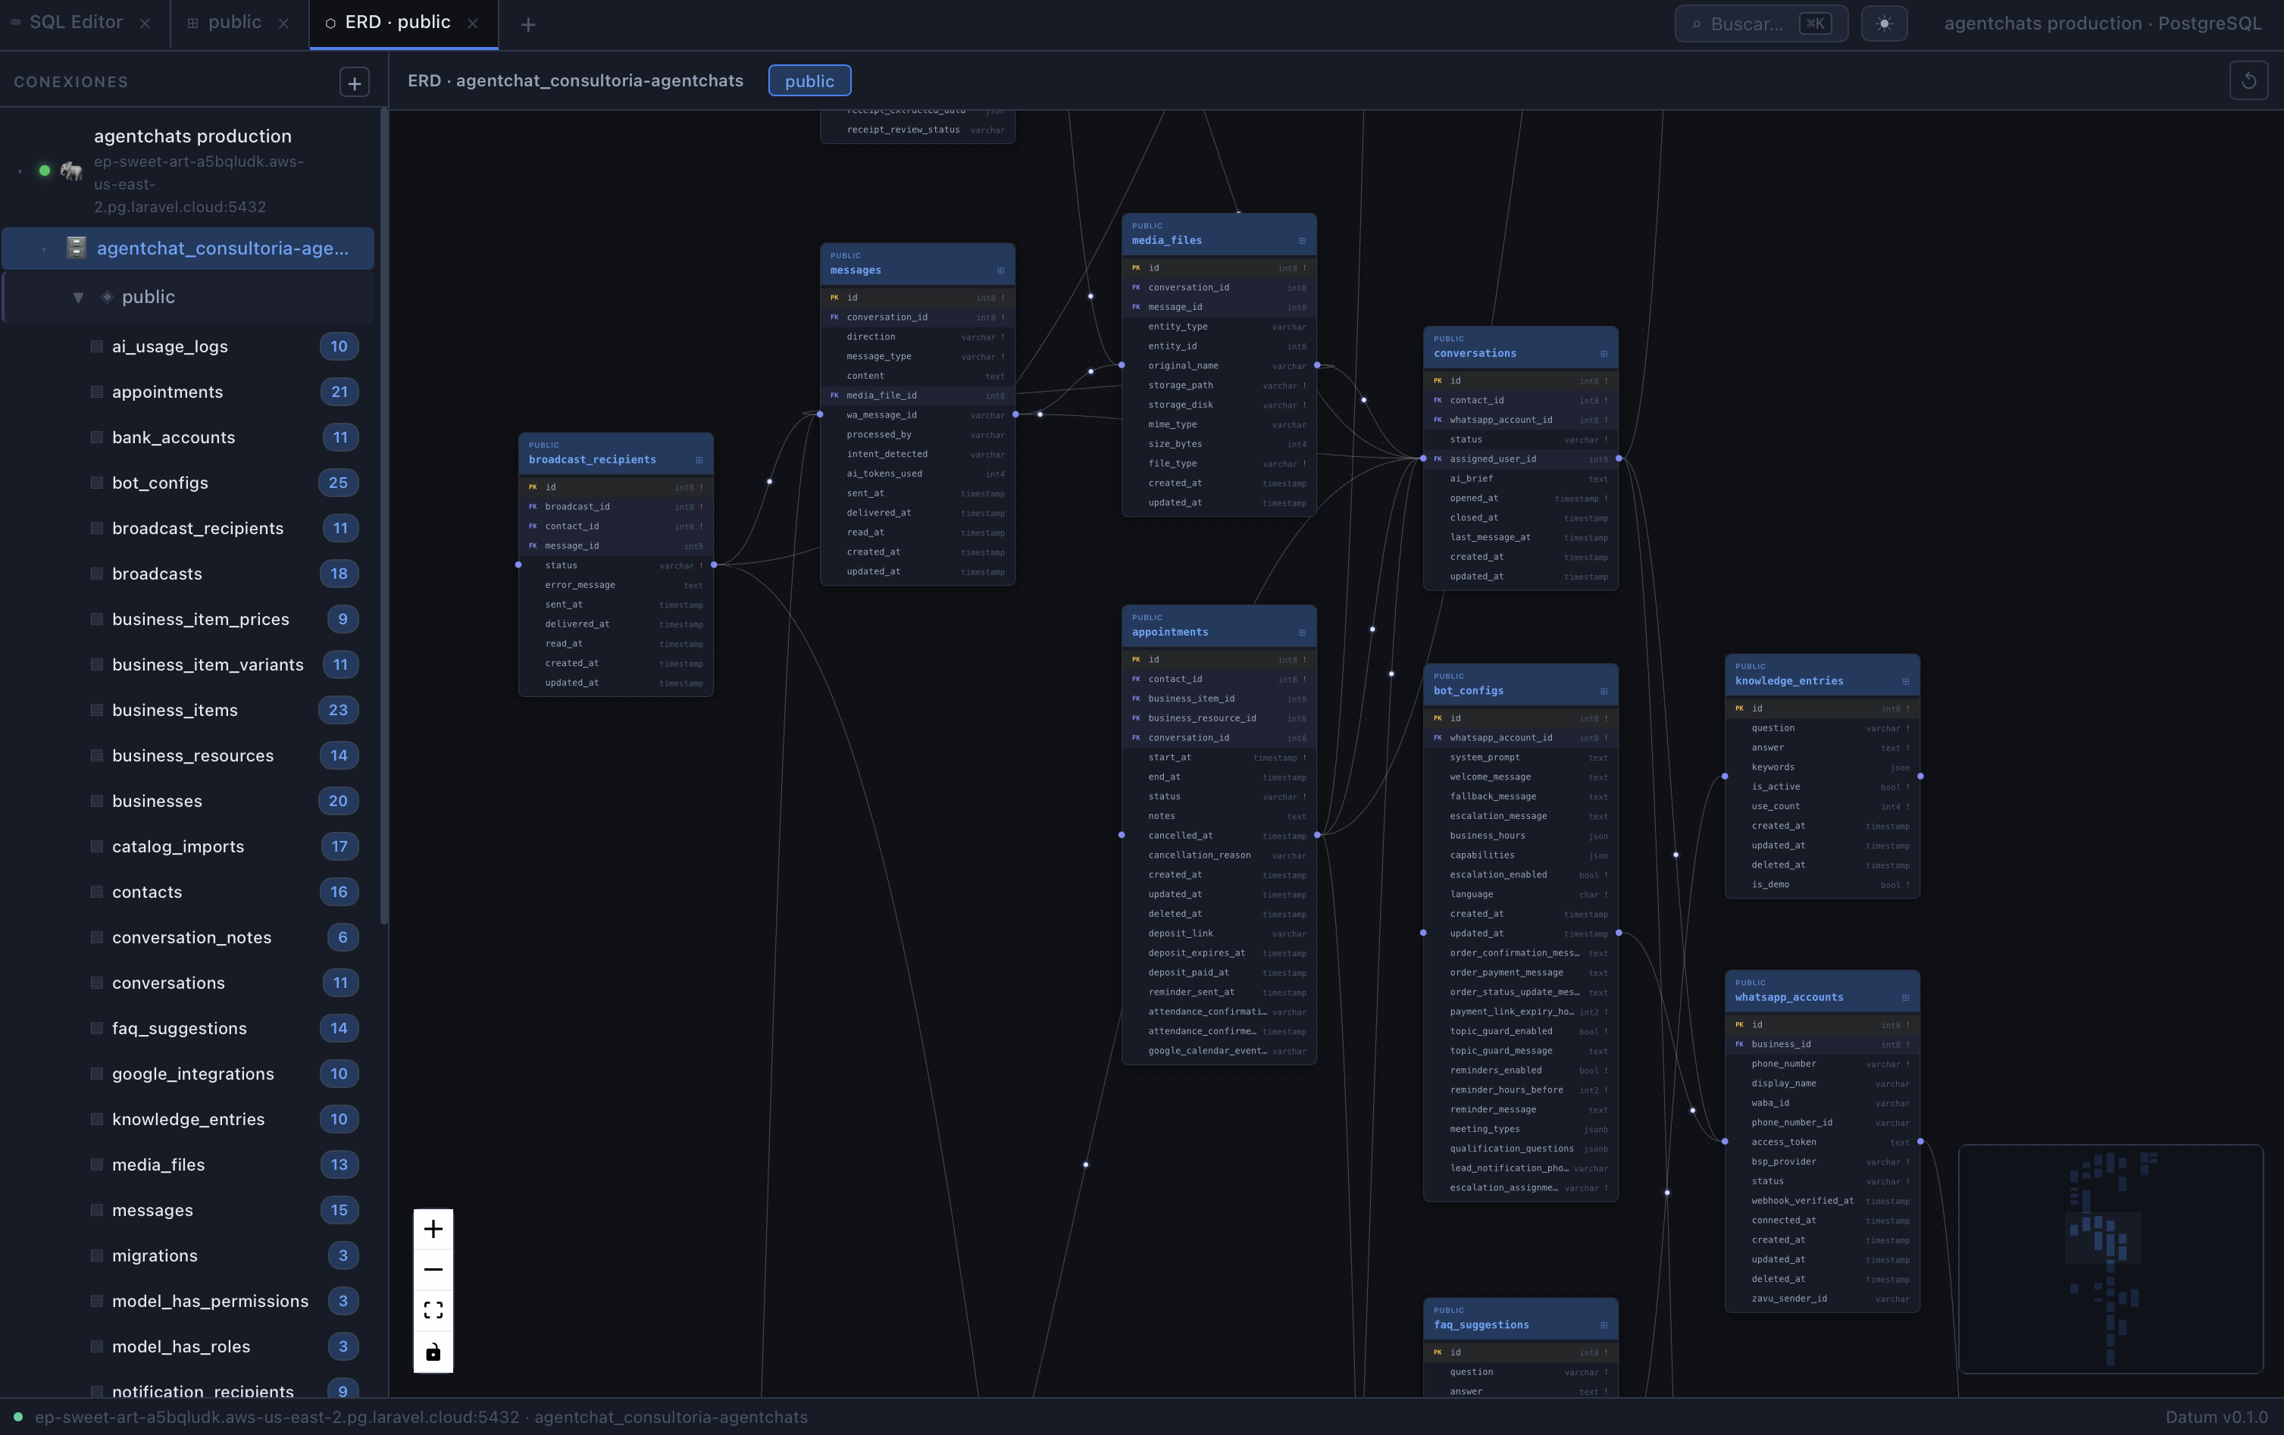This screenshot has width=2284, height=1435.
Task: Click the Datum v0.1.0 version label
Action: point(2217,1417)
